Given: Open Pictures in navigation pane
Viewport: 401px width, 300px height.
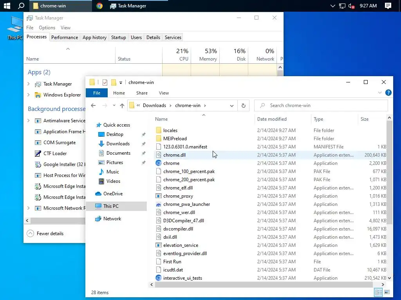Looking at the screenshot, I should click(x=114, y=162).
